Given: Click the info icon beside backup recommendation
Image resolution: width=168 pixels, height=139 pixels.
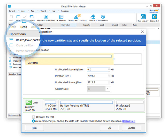Looking at the screenshot, I should [x=33, y=121].
